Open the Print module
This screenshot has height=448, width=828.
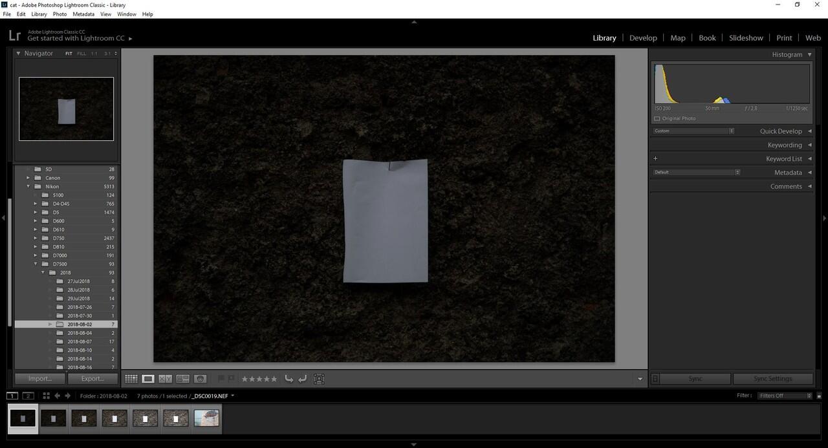click(784, 37)
